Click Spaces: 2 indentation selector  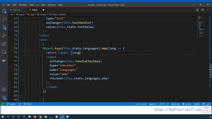point(153,104)
